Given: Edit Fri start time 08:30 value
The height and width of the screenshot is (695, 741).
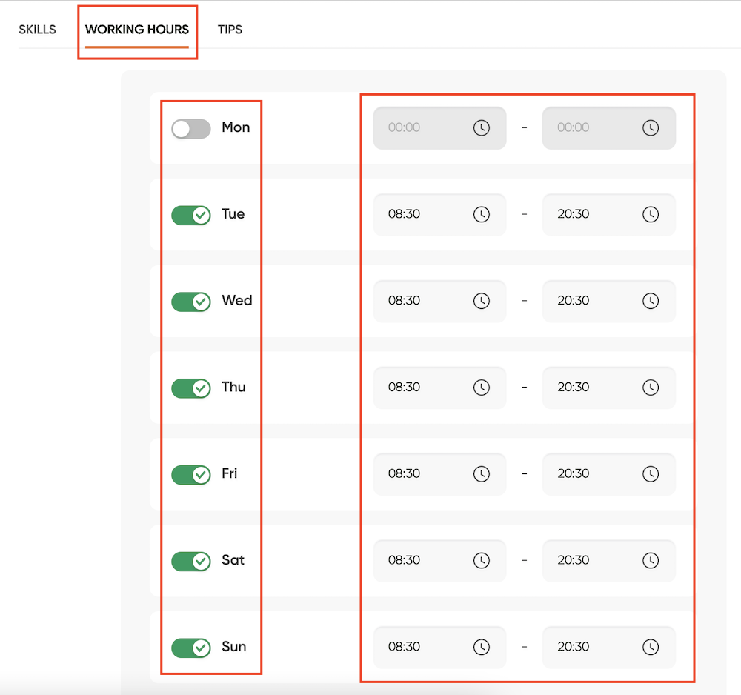Looking at the screenshot, I should [404, 473].
